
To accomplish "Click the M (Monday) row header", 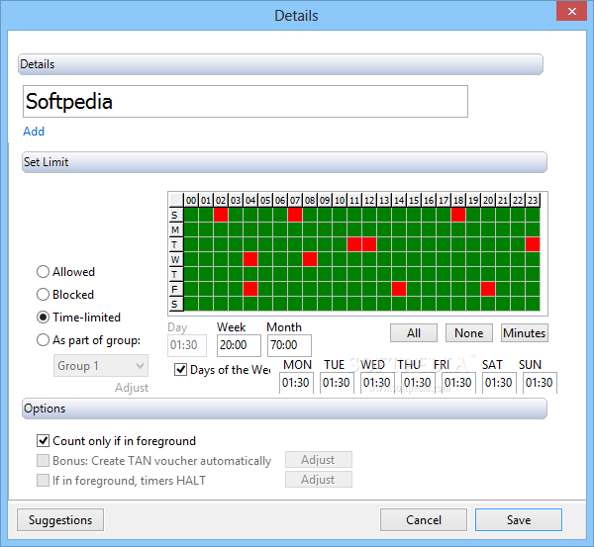I will [x=176, y=229].
